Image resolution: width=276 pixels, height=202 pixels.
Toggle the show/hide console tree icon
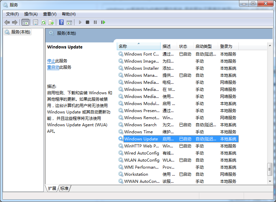tap(25, 22)
